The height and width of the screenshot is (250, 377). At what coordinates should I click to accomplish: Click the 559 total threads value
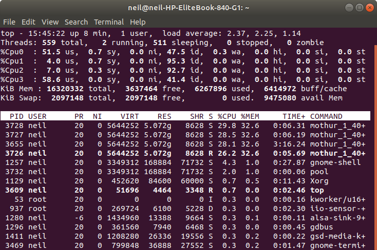pos(49,43)
